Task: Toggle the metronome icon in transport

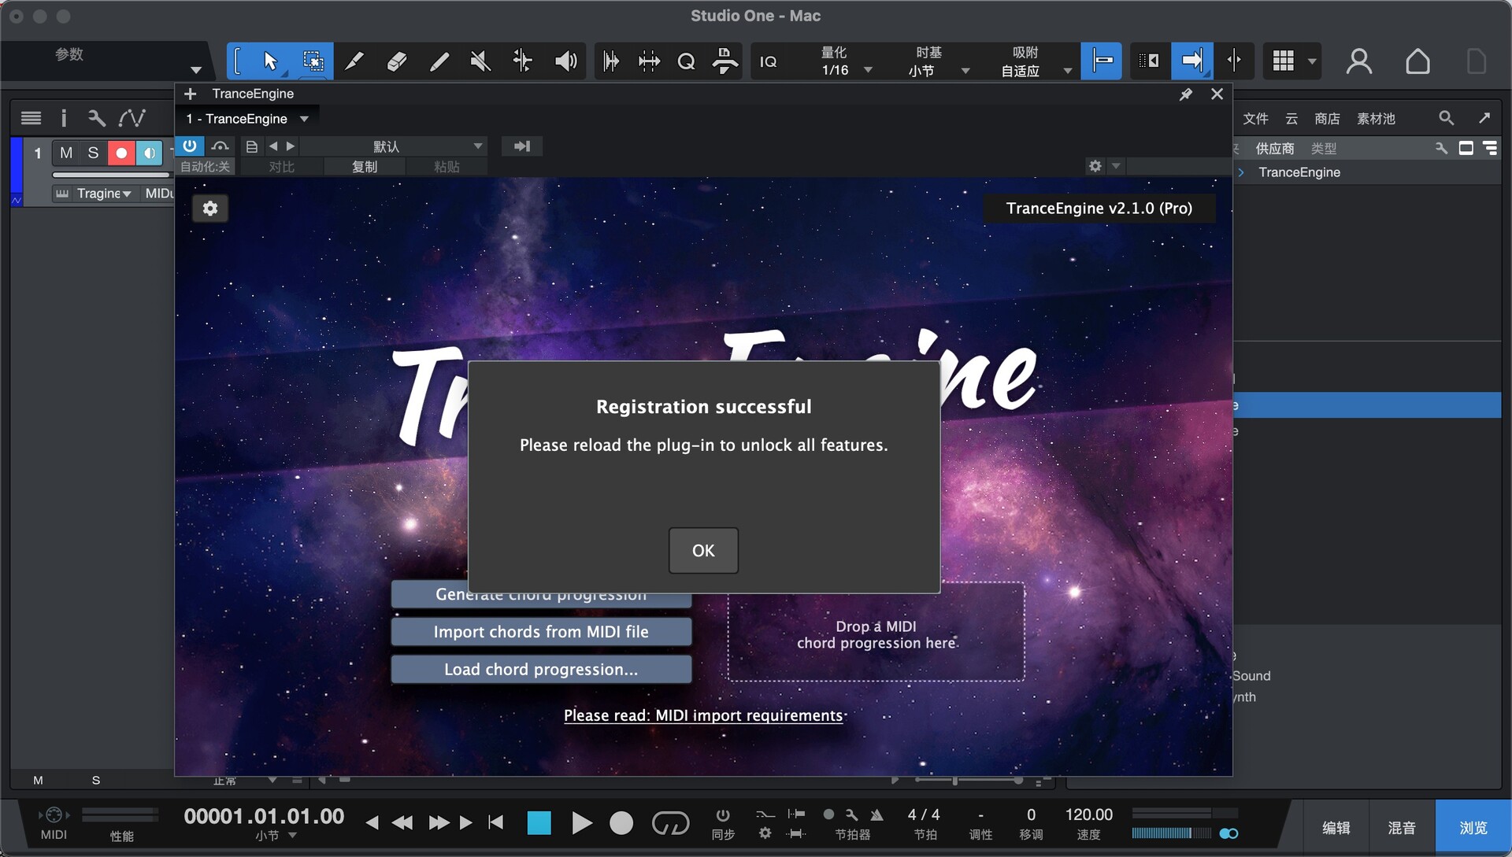Action: coord(876,815)
